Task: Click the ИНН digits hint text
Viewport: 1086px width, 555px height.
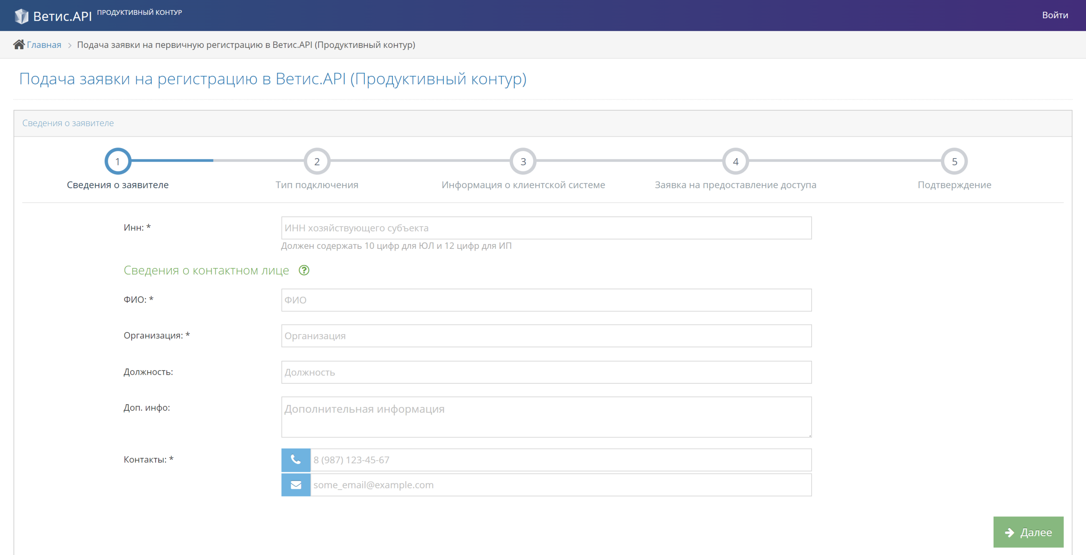Action: 396,246
